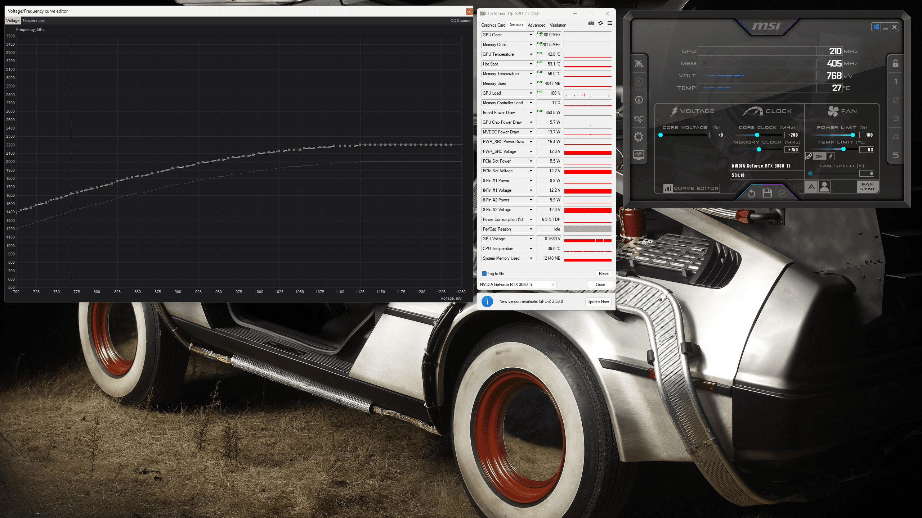The height and width of the screenshot is (518, 922).
Task: Click the Update Now button
Action: point(598,302)
